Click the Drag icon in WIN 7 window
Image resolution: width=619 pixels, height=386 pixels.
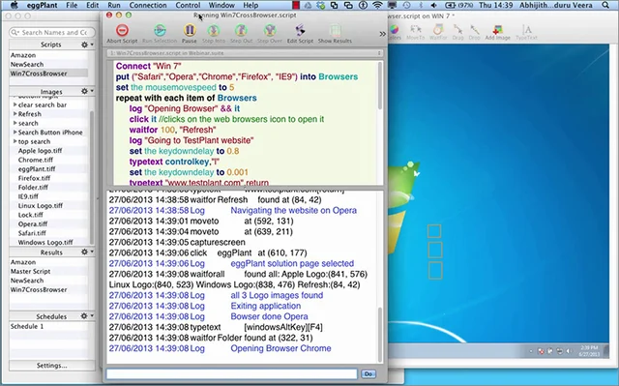tap(457, 30)
